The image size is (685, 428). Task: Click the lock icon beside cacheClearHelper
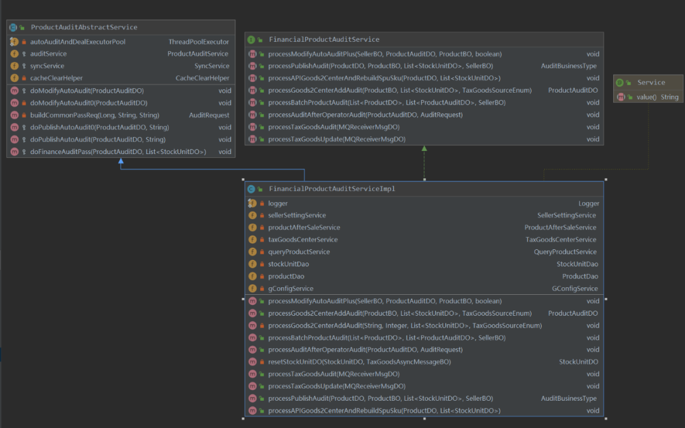pyautogui.click(x=24, y=78)
